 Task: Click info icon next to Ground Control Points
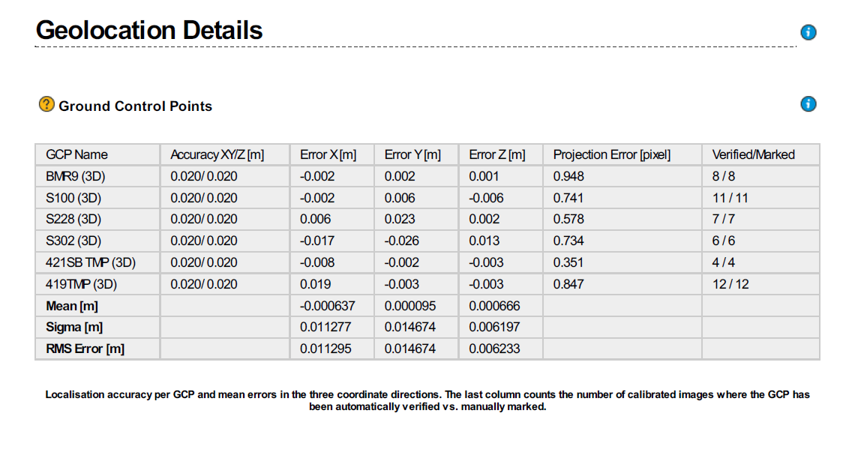pyautogui.click(x=808, y=104)
